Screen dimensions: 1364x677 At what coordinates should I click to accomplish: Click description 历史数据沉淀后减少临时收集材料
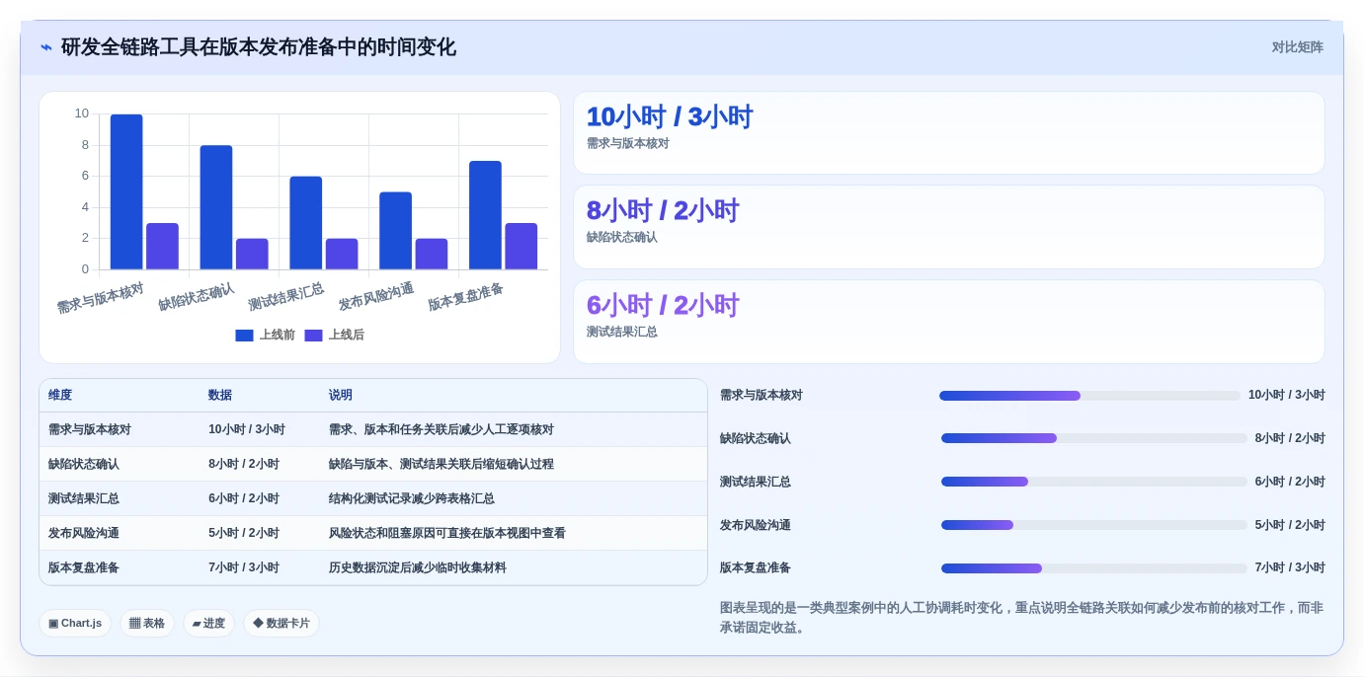(418, 567)
